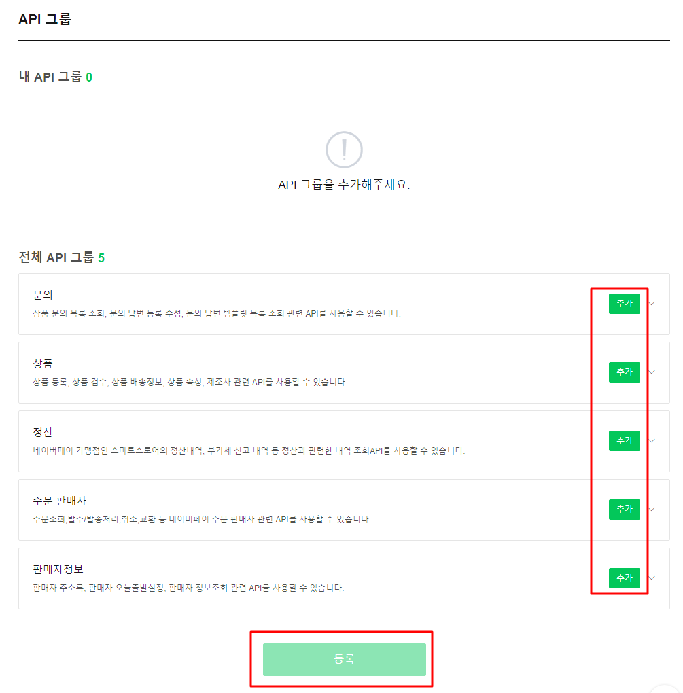Show details via the 판매자정보 chevron
The width and height of the screenshot is (683, 693).
click(652, 578)
